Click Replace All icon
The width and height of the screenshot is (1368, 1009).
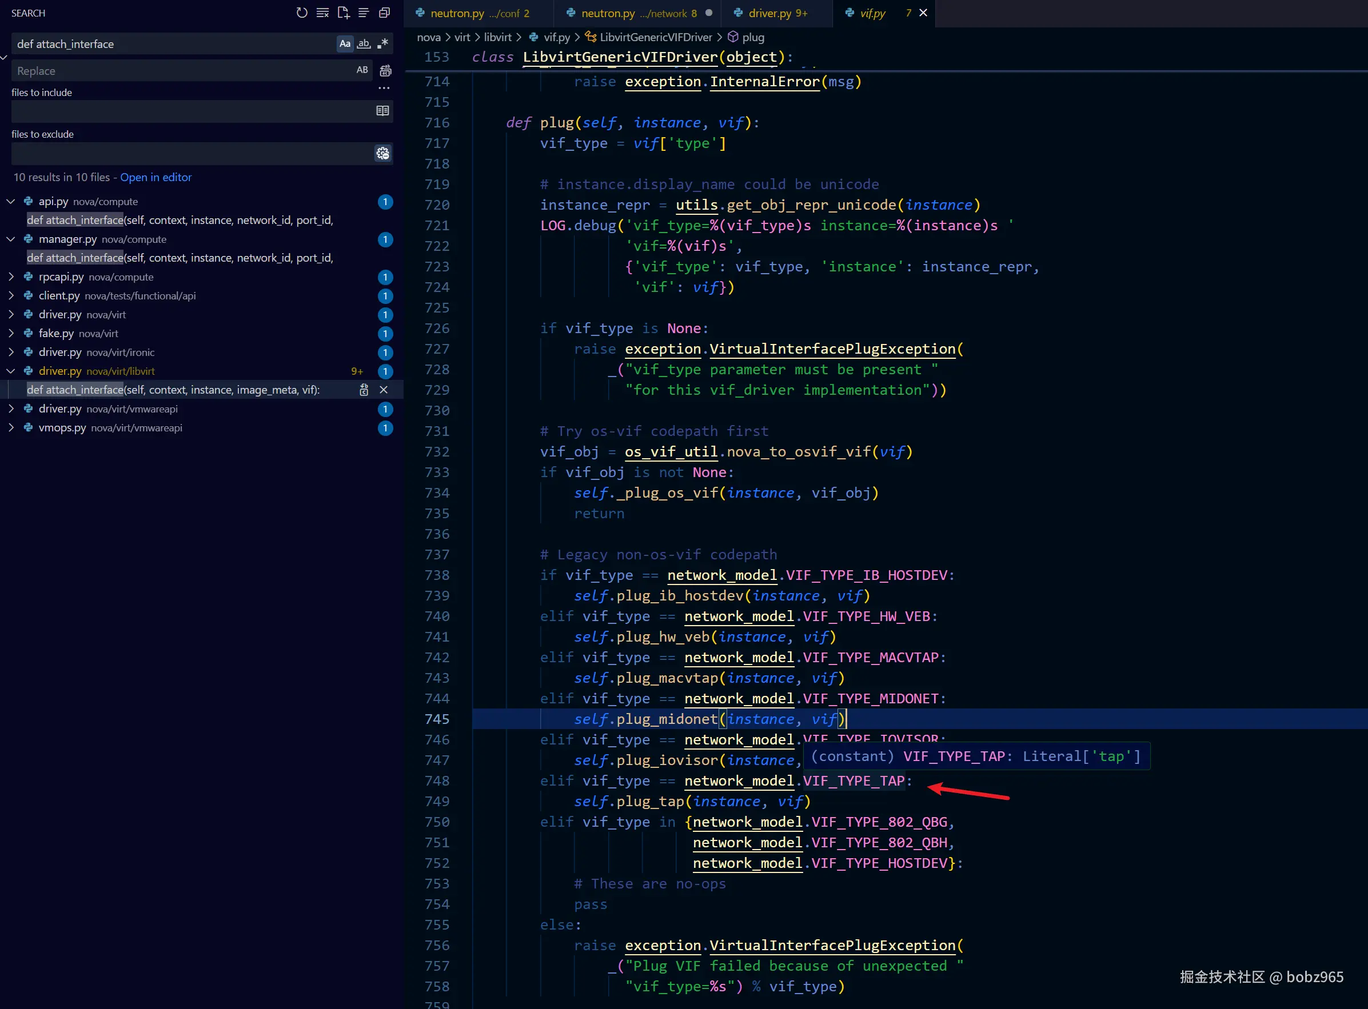(x=385, y=71)
